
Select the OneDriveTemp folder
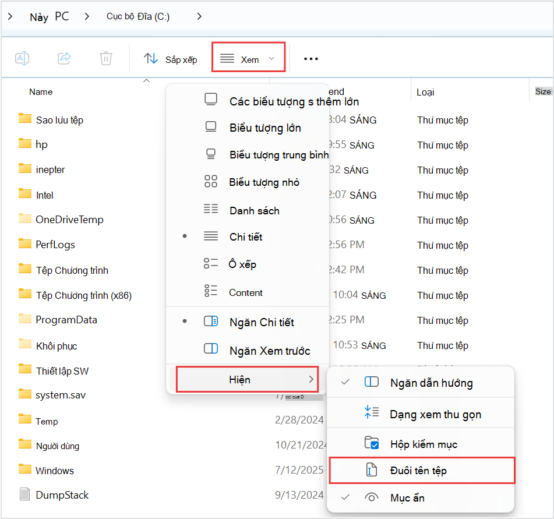pos(61,220)
